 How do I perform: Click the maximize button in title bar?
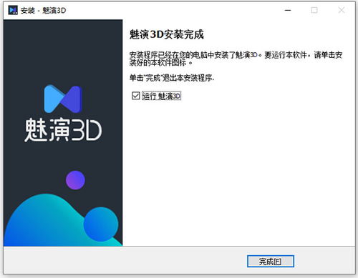(x=314, y=10)
